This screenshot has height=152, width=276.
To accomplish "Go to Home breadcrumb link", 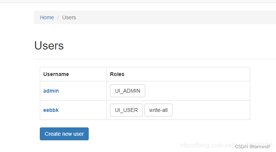I will (47, 17).
